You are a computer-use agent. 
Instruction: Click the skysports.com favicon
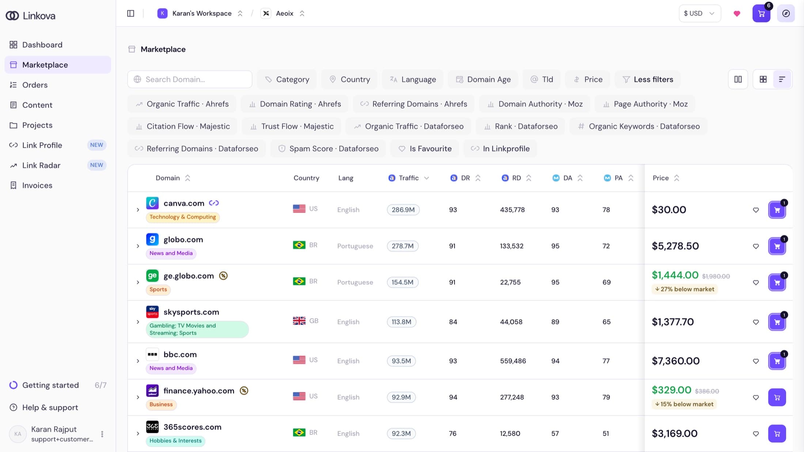152,312
